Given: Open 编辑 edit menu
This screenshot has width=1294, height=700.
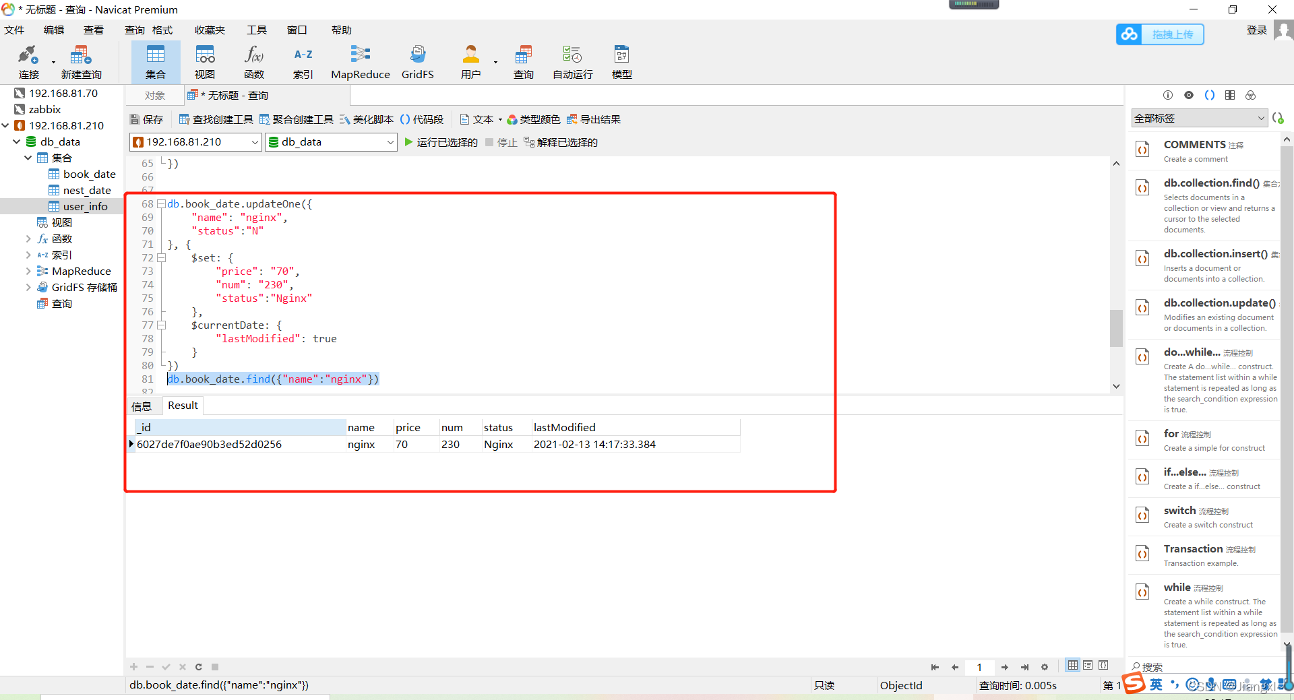Looking at the screenshot, I should pos(54,30).
